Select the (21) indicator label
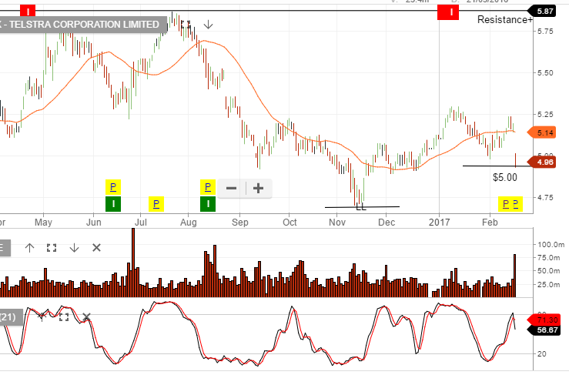569x385 pixels. pos(11,317)
